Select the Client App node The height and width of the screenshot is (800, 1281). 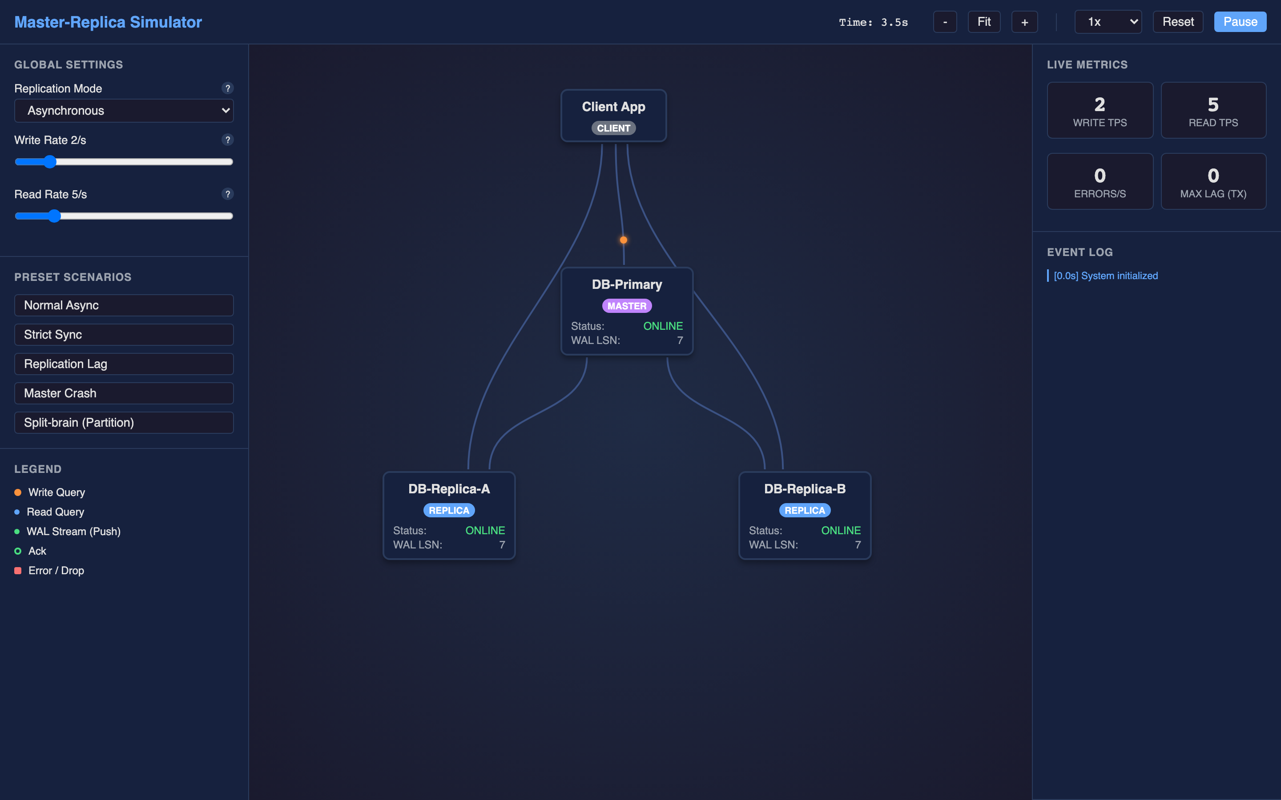(x=613, y=116)
